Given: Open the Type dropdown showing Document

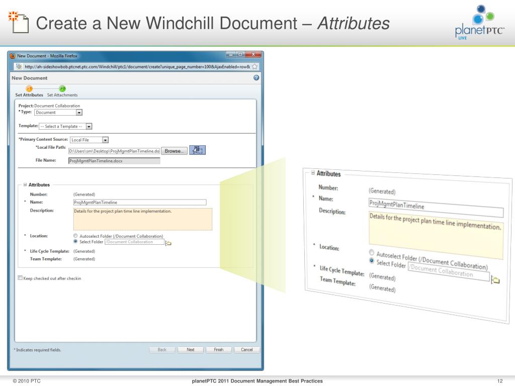Looking at the screenshot, I should click(x=58, y=112).
